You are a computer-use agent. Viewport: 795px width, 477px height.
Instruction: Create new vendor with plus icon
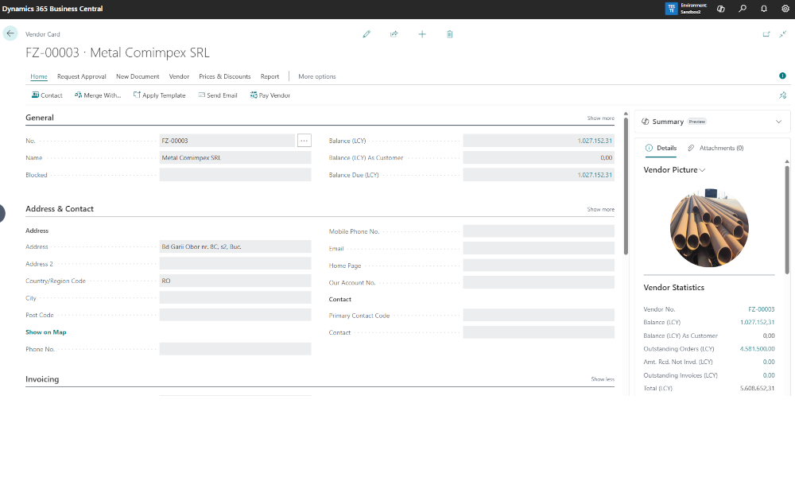(x=422, y=34)
